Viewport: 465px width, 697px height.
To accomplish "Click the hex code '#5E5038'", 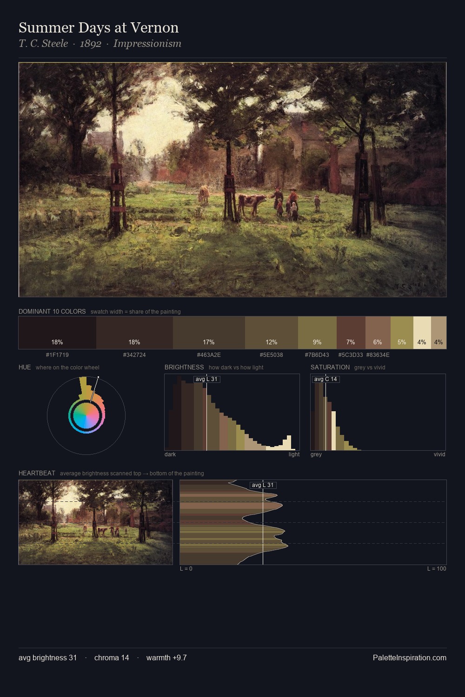I will coord(271,355).
